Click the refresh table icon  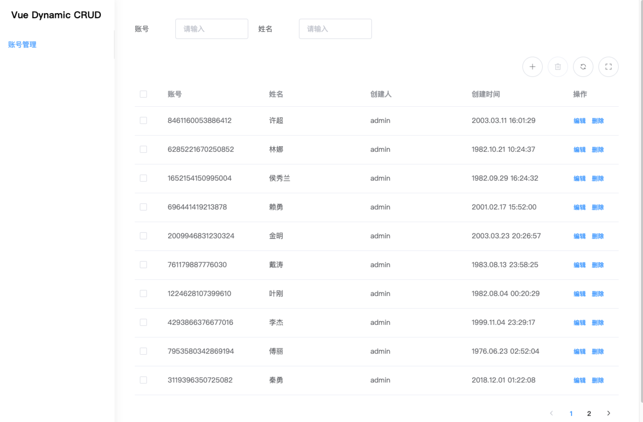(x=583, y=67)
